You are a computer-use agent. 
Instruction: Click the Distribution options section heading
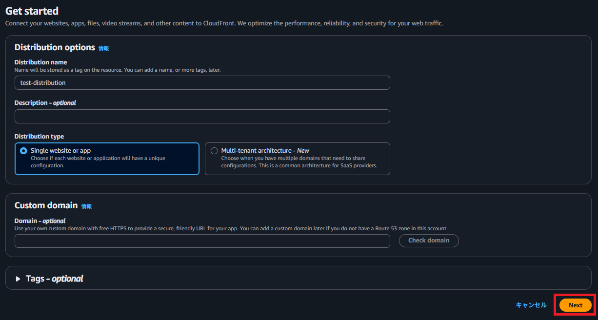[x=55, y=47]
